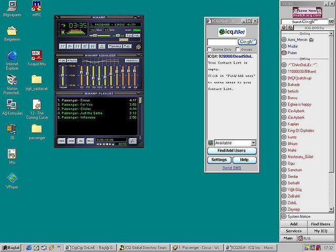The height and width of the screenshot is (252, 336).
Task: Toggle Winamp repeat mode
Action: coord(128,46)
